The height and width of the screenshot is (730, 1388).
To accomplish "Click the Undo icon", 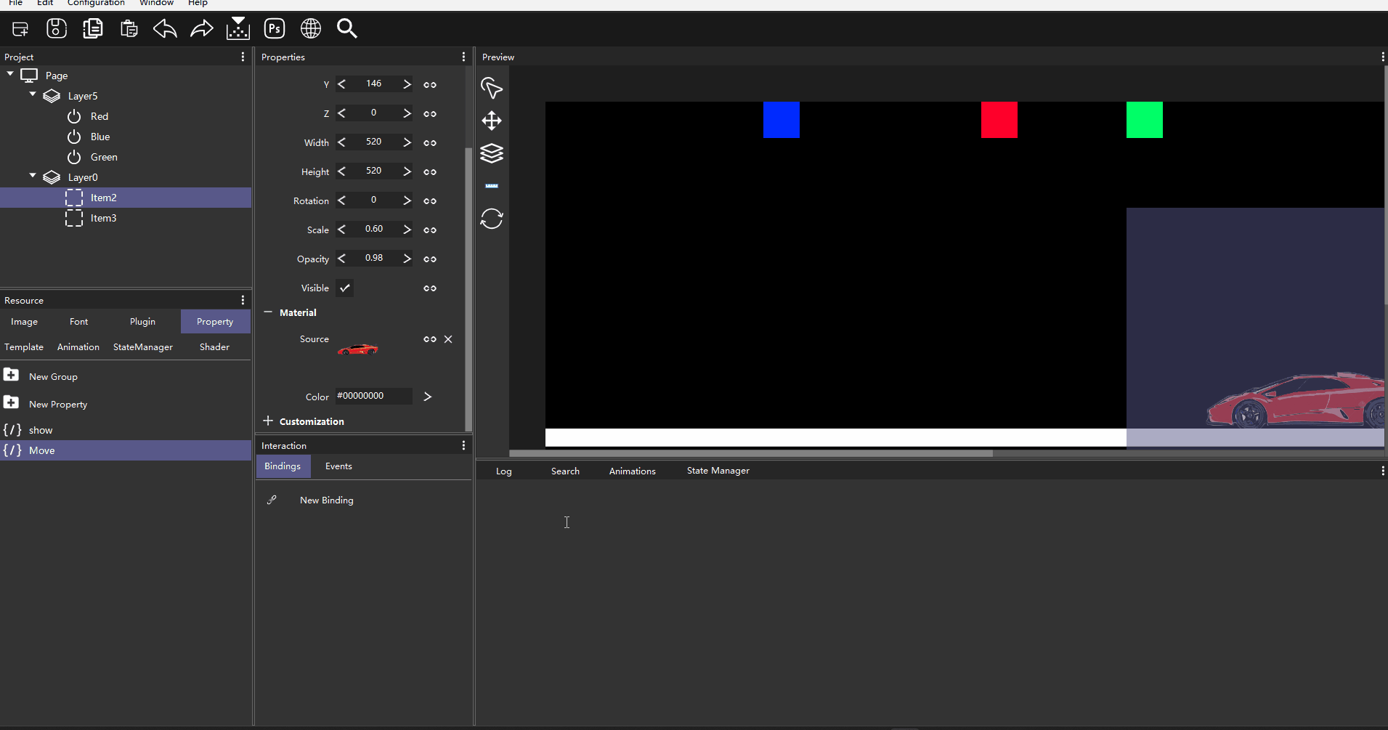I will (x=165, y=28).
